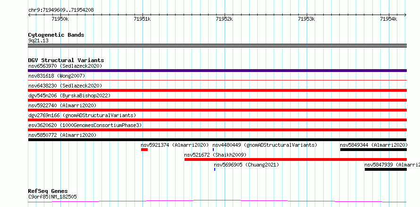Open the nsv5847939 Almarri label
The height and width of the screenshot is (207, 420).
pyautogui.click(x=392, y=165)
